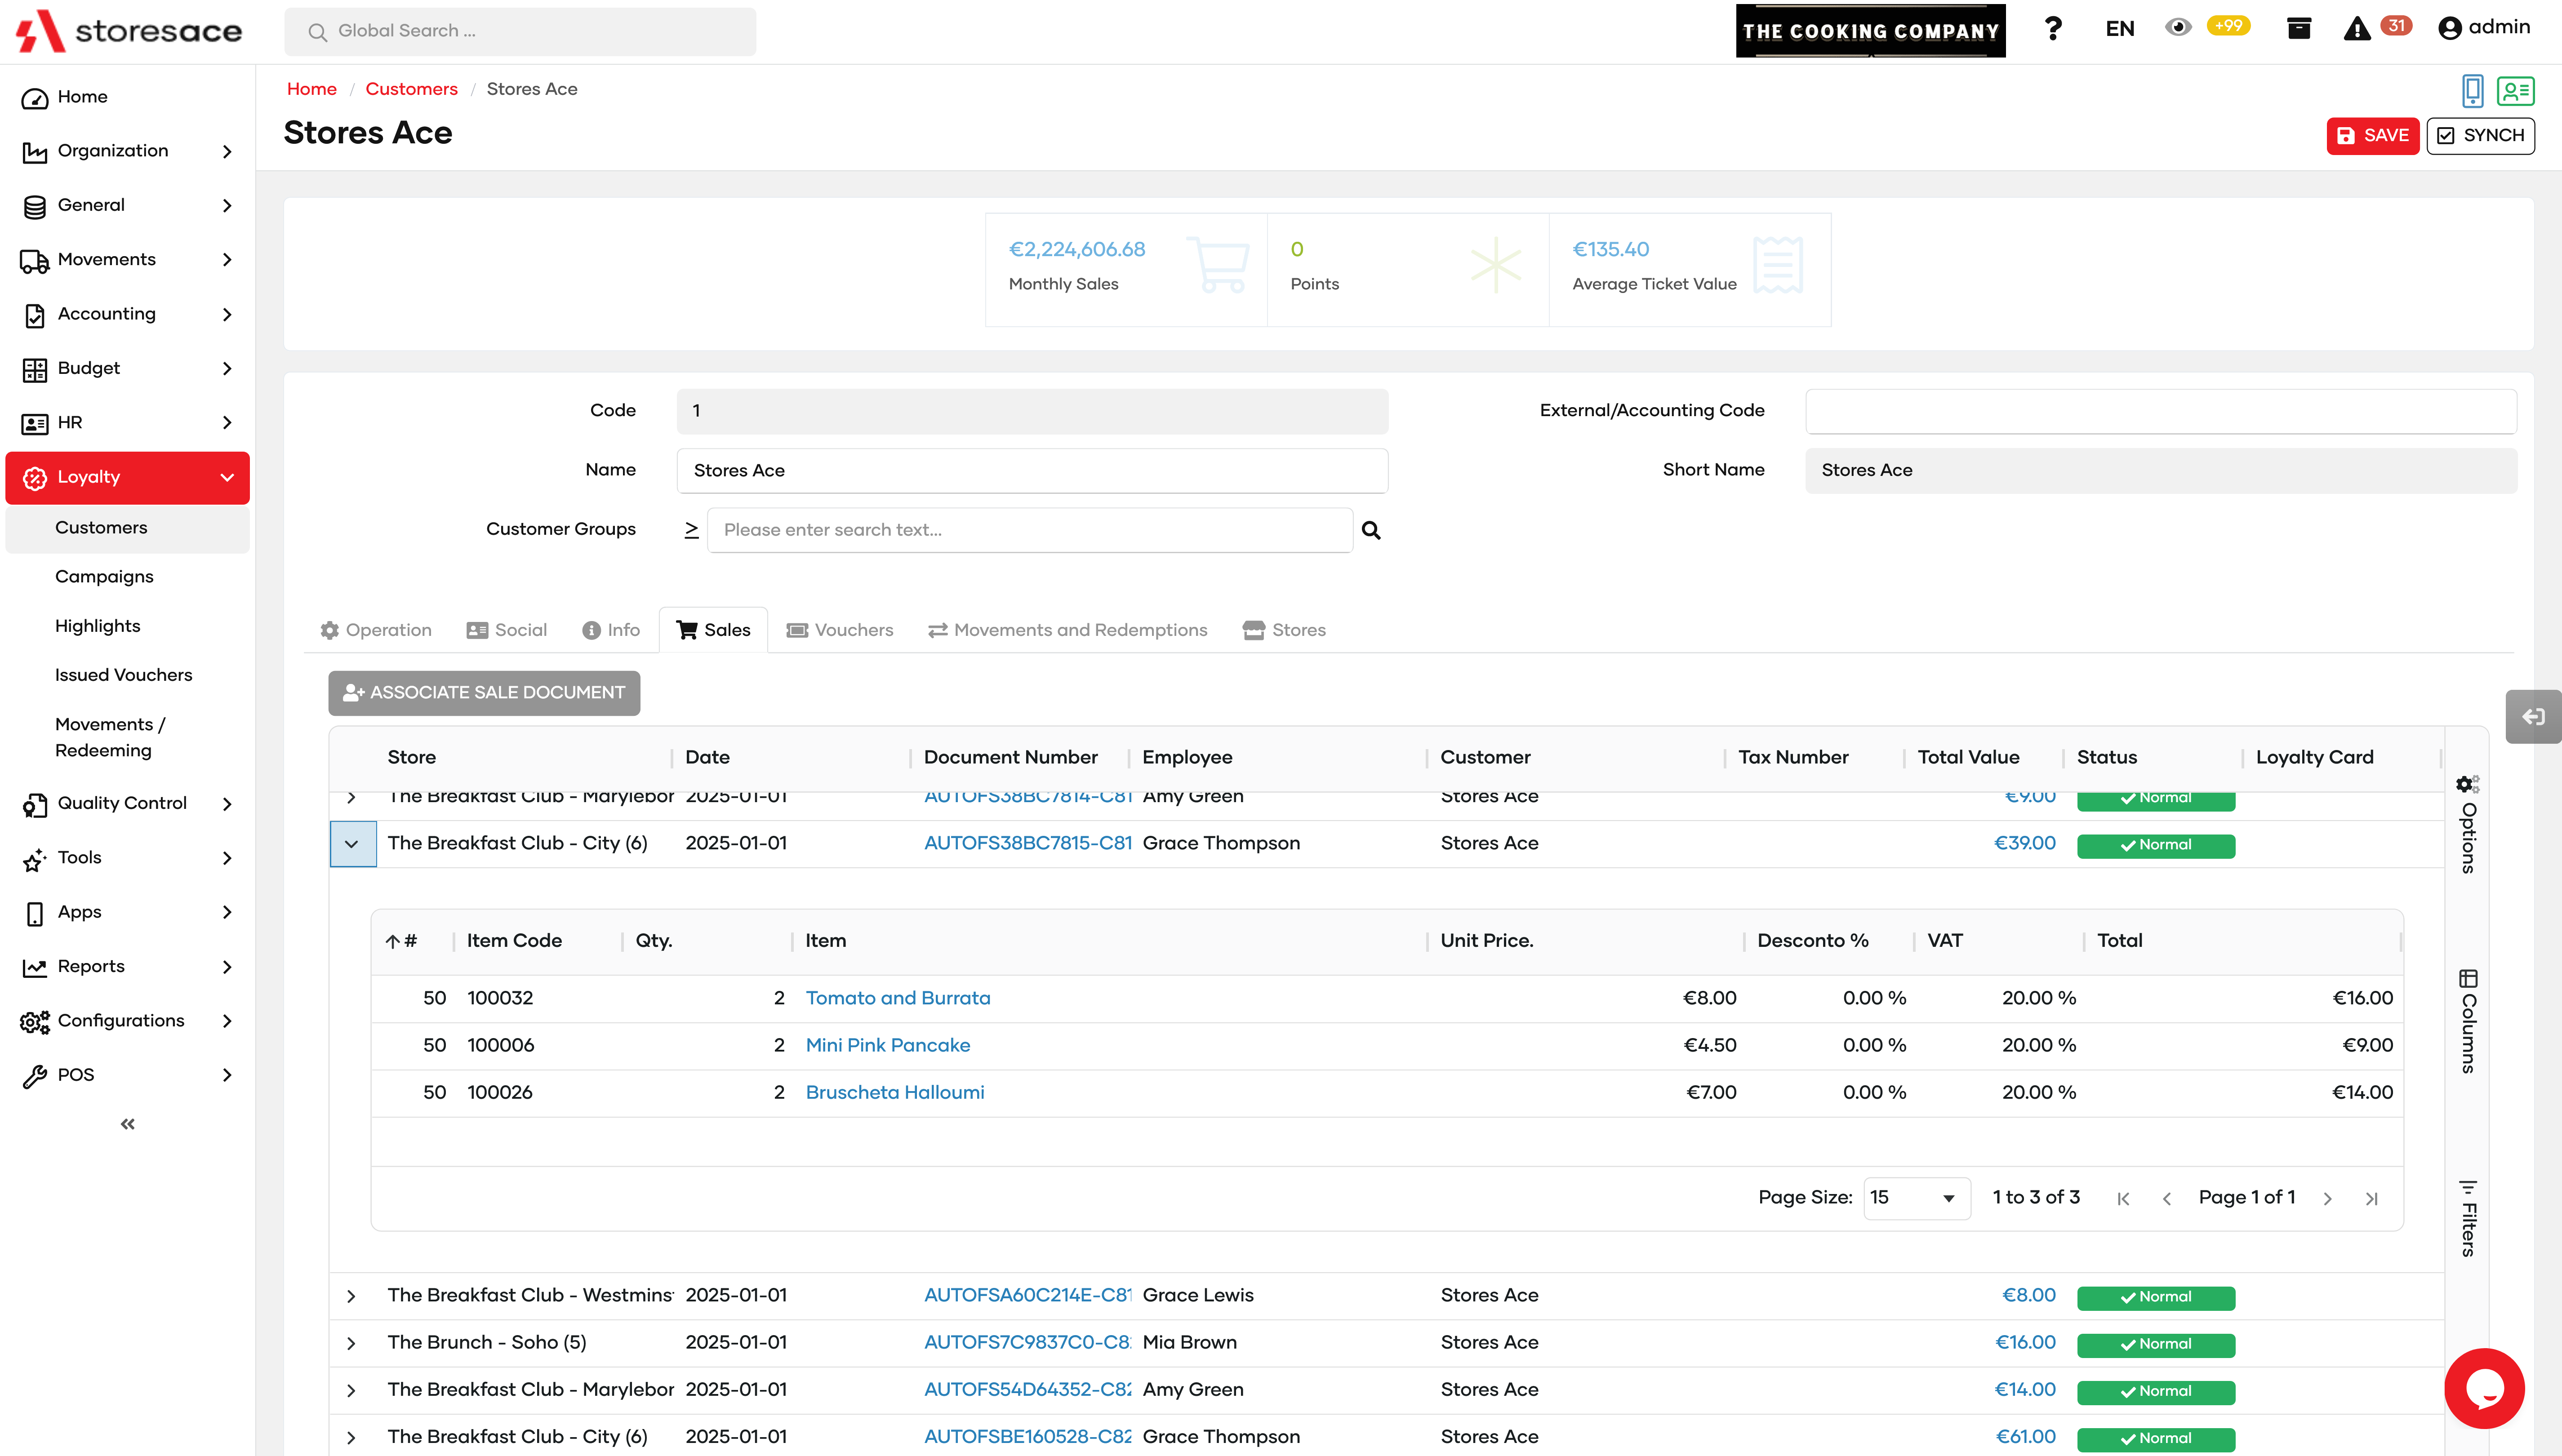2562x1456 pixels.
Task: Click the ASSOCIATE SALE DOCUMENT button
Action: pos(484,692)
